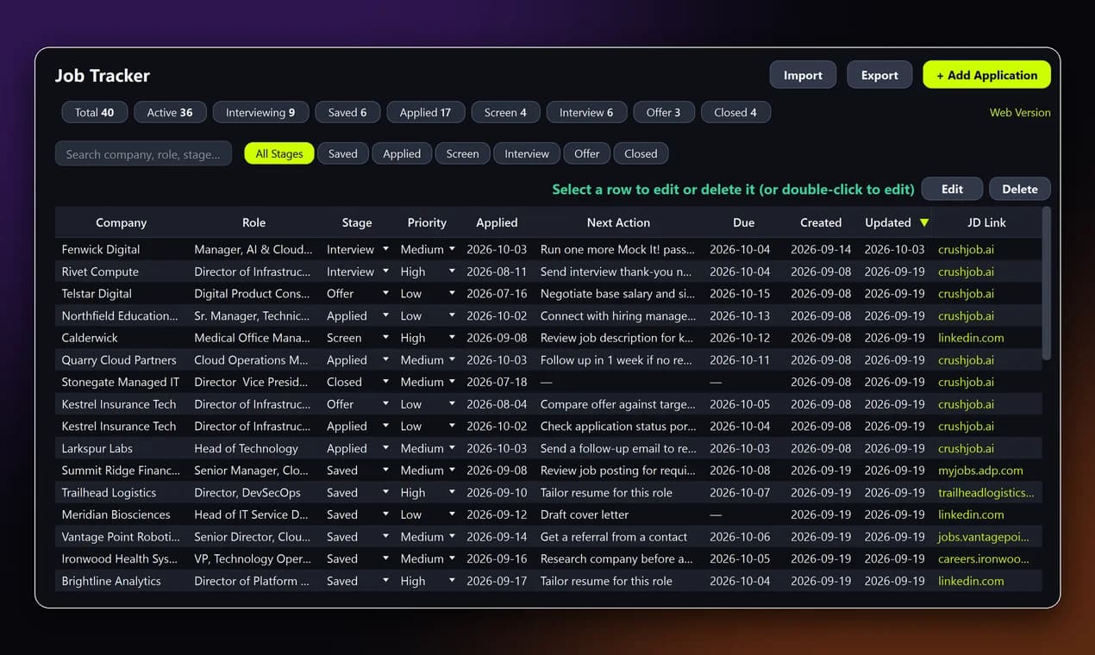Click the Interview 6 stat badge

tap(586, 112)
